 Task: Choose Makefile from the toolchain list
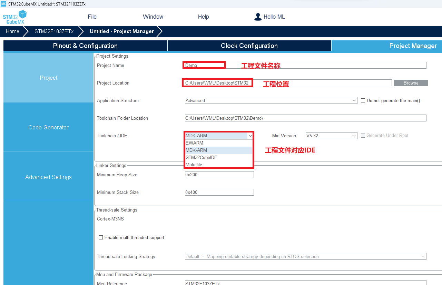point(219,165)
